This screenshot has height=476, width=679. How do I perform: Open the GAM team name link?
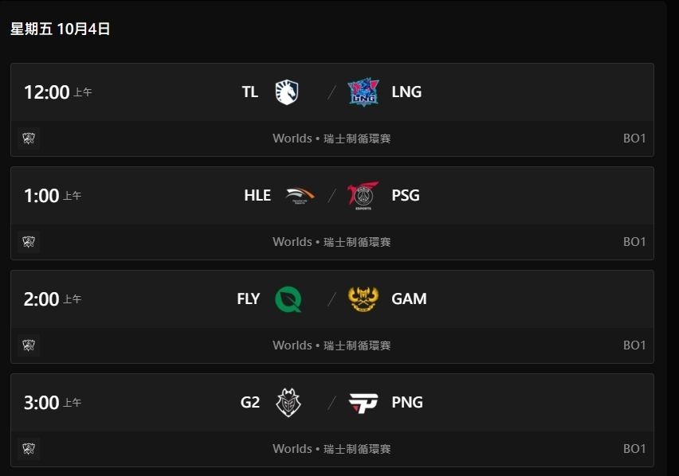pos(409,298)
